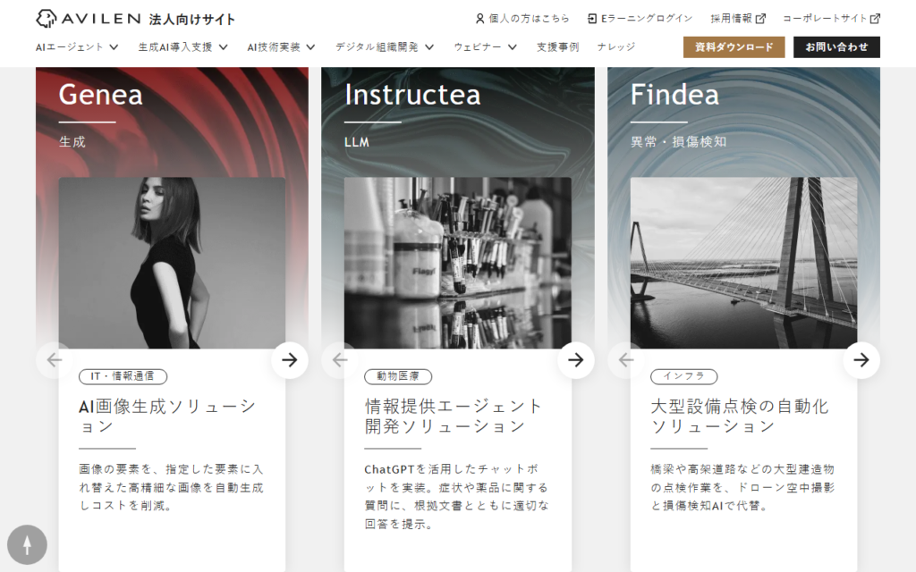The image size is (916, 572).
Task: Click next arrow on Instructea card
Action: pos(576,360)
